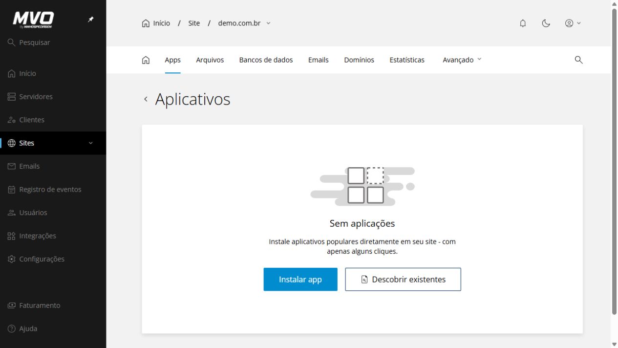Image resolution: width=618 pixels, height=348 pixels.
Task: Click the MVO logo in sidebar
Action: 33,20
